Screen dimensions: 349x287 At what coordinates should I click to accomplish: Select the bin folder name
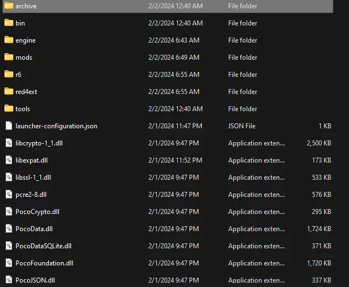pyautogui.click(x=20, y=23)
